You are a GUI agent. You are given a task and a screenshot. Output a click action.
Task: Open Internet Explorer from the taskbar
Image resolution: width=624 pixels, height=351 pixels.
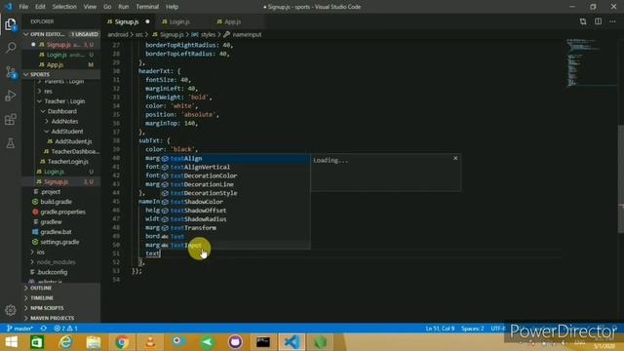click(x=65, y=342)
